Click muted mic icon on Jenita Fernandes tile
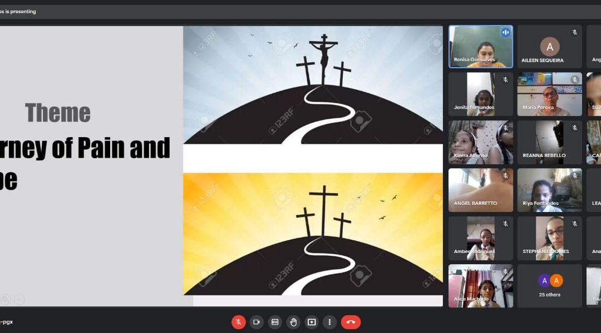The width and height of the screenshot is (601, 333). coord(505,80)
